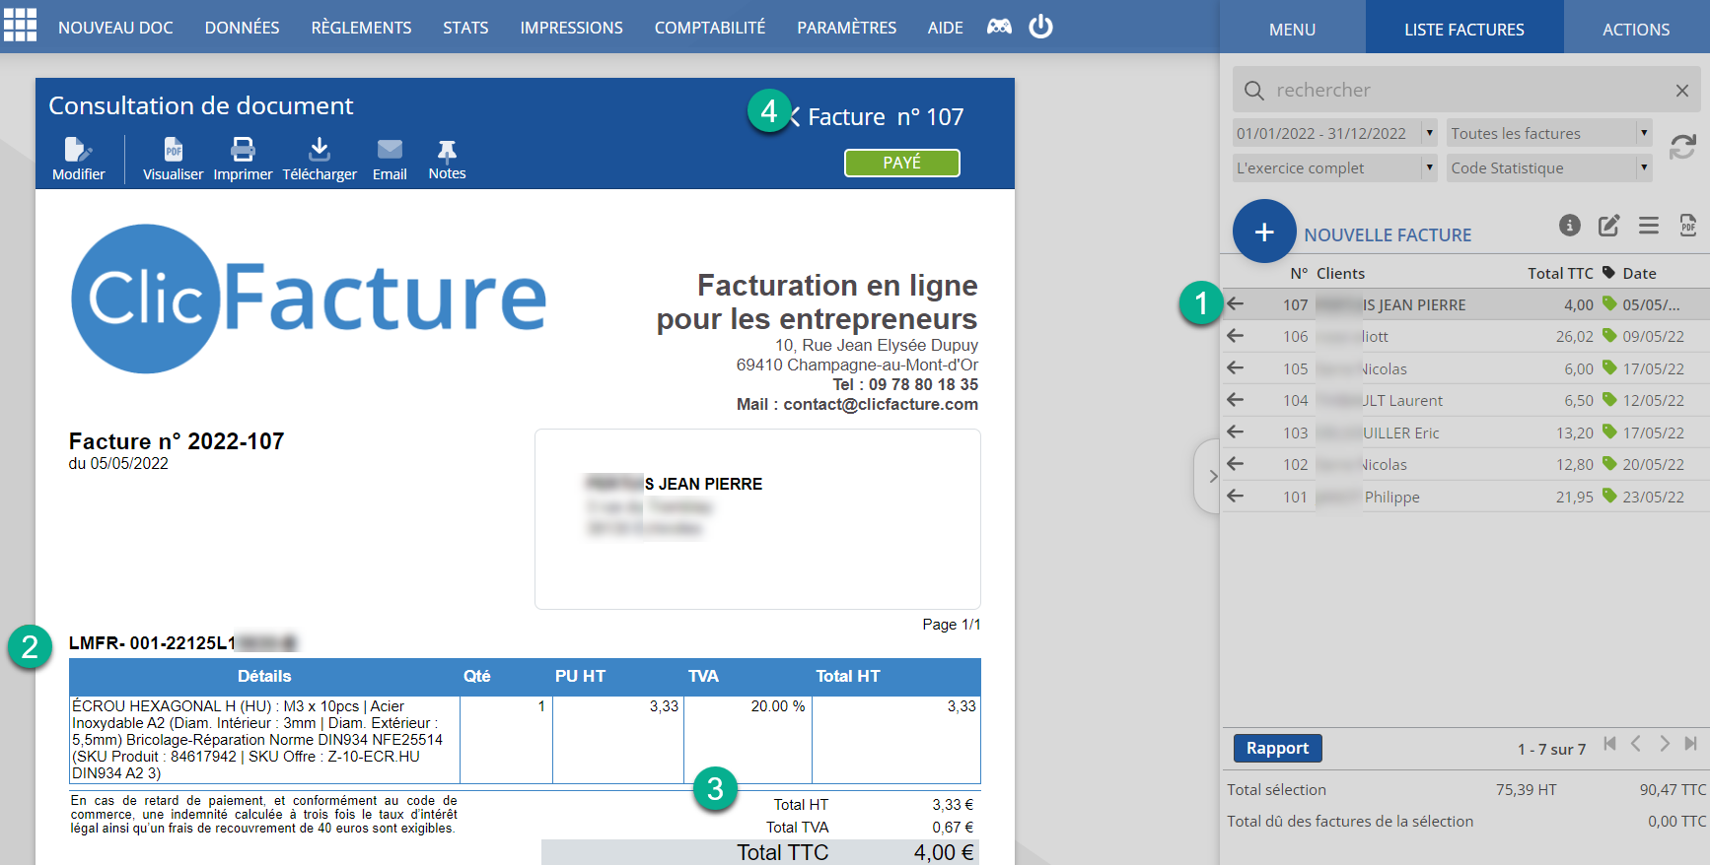The width and height of the screenshot is (1710, 865).
Task: Open Notes pin icon
Action: coord(447,150)
